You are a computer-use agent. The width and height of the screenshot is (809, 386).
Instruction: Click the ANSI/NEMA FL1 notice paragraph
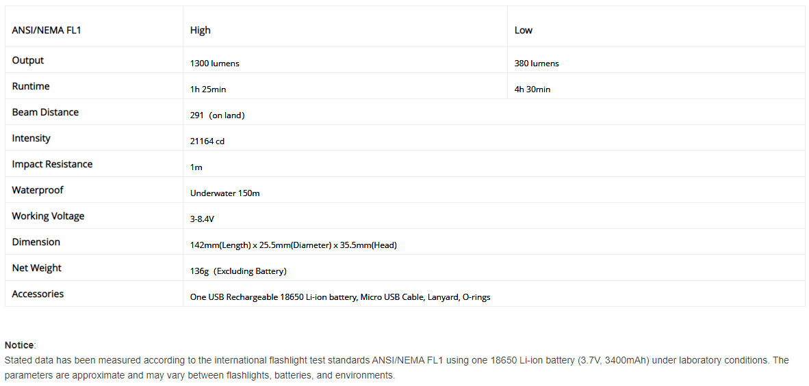click(x=397, y=368)
